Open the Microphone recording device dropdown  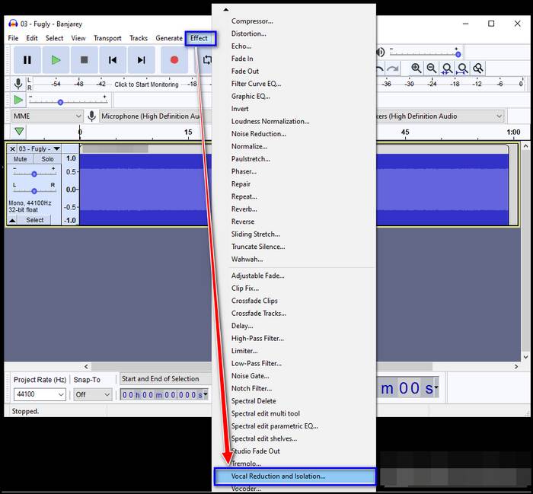pos(155,116)
